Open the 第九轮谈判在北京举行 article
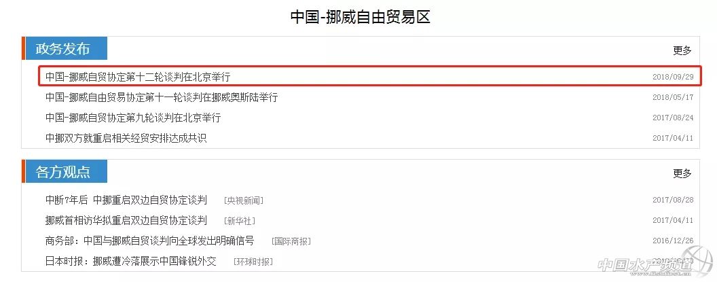 coord(133,118)
